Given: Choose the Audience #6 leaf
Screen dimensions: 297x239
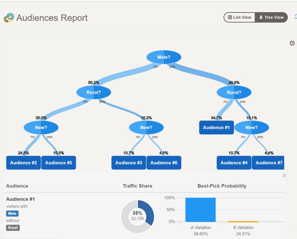Looking at the screenshot, I should [x=164, y=163].
